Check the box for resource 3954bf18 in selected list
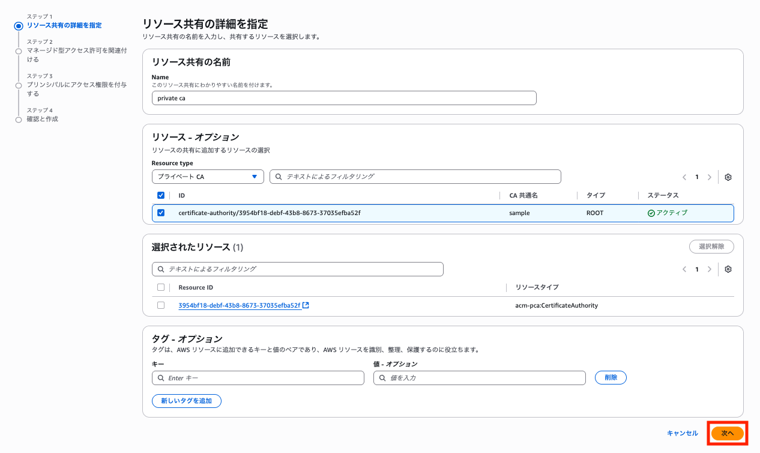Viewport: 760px width, 453px height. pos(160,305)
